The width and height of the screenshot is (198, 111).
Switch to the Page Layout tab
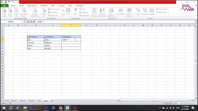32,6
